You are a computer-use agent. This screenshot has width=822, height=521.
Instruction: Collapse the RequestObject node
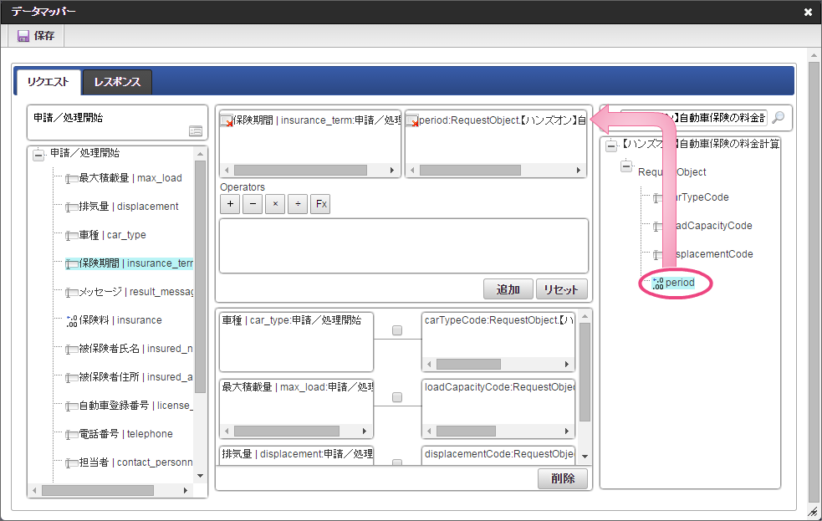(x=626, y=166)
